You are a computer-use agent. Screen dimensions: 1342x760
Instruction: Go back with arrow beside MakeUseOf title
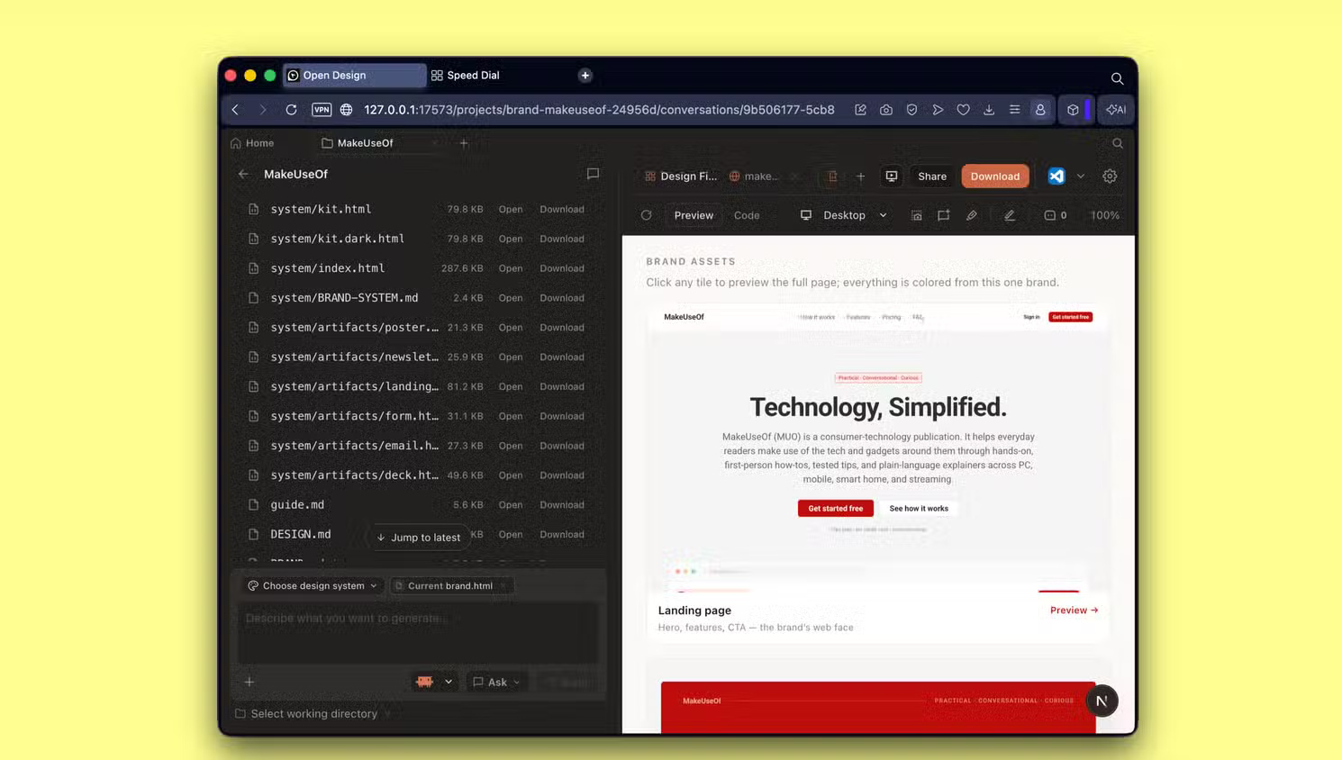click(243, 174)
